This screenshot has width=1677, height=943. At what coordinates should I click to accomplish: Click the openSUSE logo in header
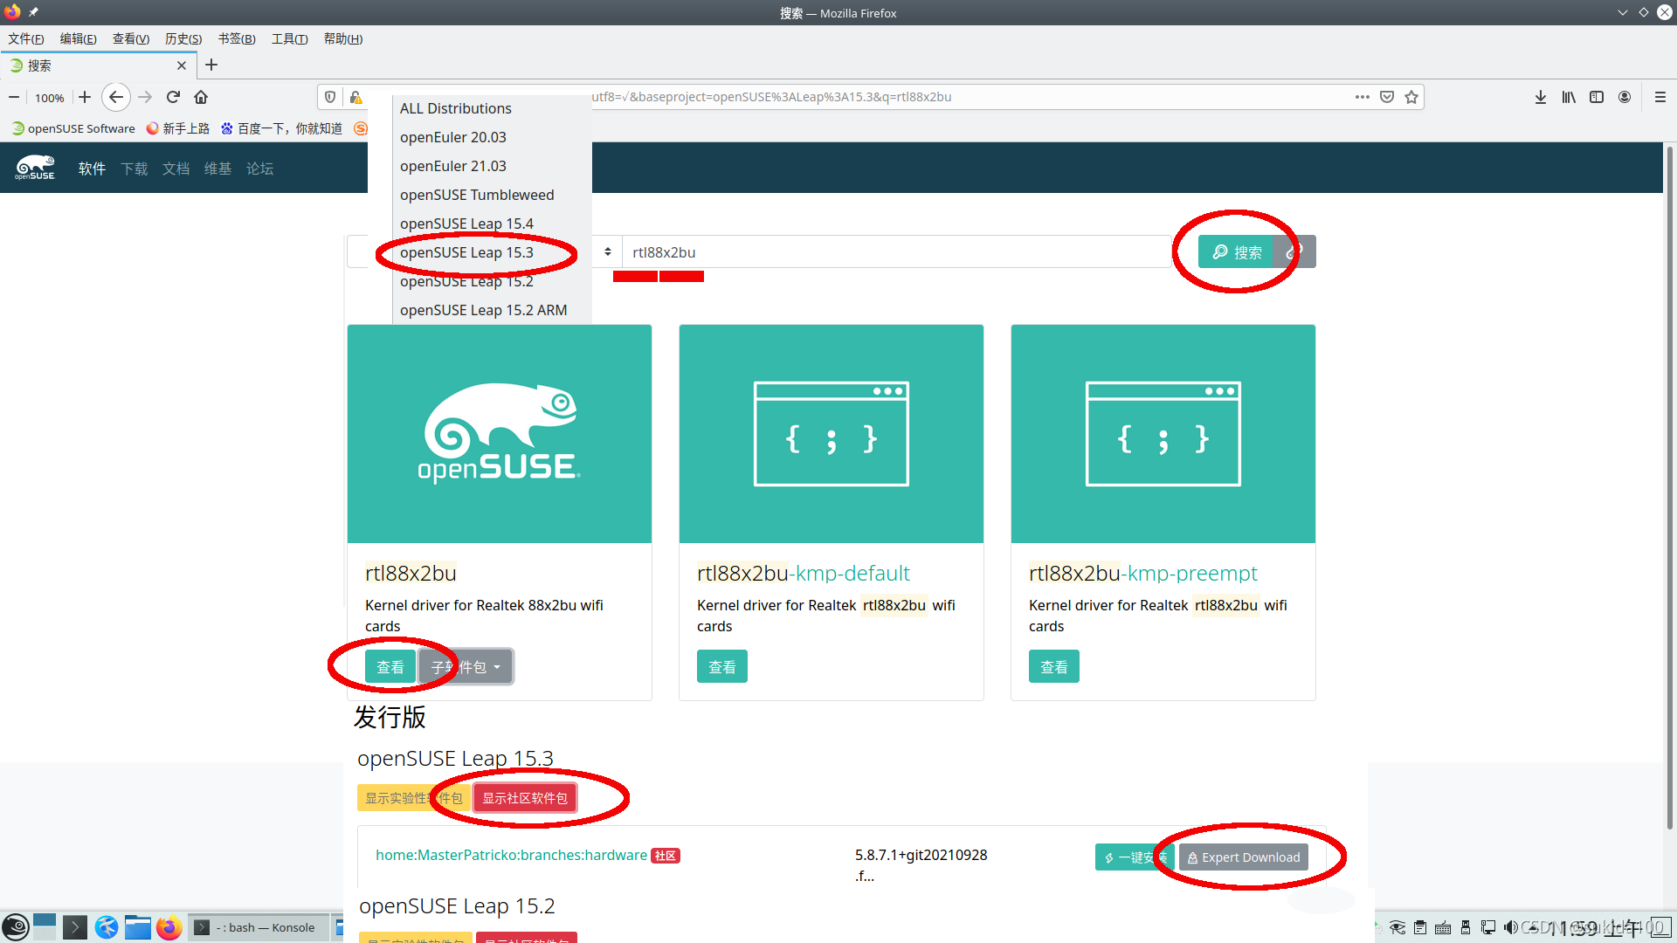[x=35, y=168]
